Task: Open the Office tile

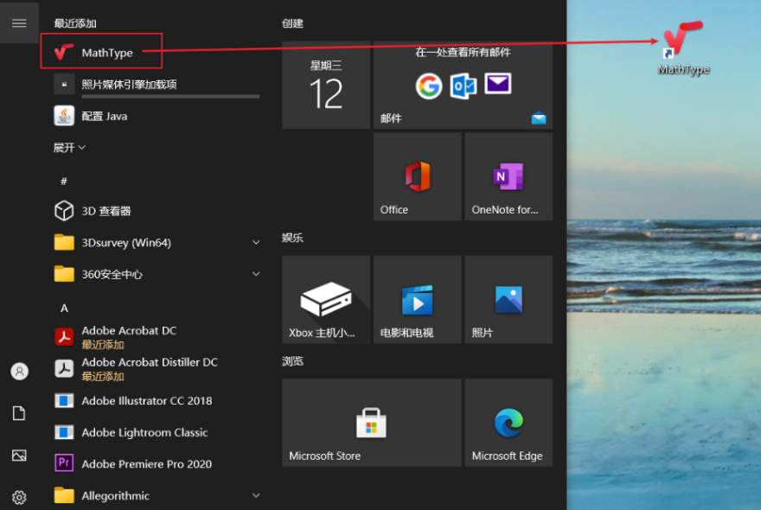Action: 418,176
